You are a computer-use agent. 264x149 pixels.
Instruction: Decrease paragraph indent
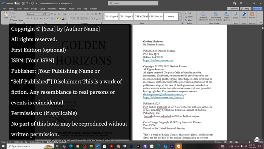coord(88,14)
